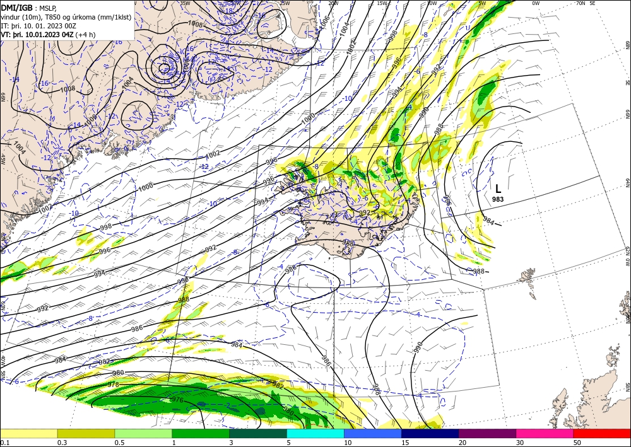Click the 'L' low pressure marker
The image size is (631, 447).
(x=498, y=189)
